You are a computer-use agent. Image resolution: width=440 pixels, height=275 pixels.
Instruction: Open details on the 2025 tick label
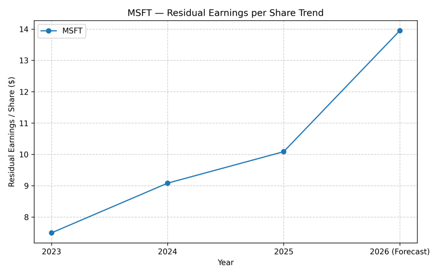[x=284, y=251]
